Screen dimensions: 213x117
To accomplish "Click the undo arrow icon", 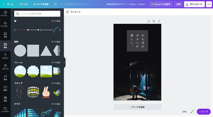I will pyautogui.click(x=55, y=4).
